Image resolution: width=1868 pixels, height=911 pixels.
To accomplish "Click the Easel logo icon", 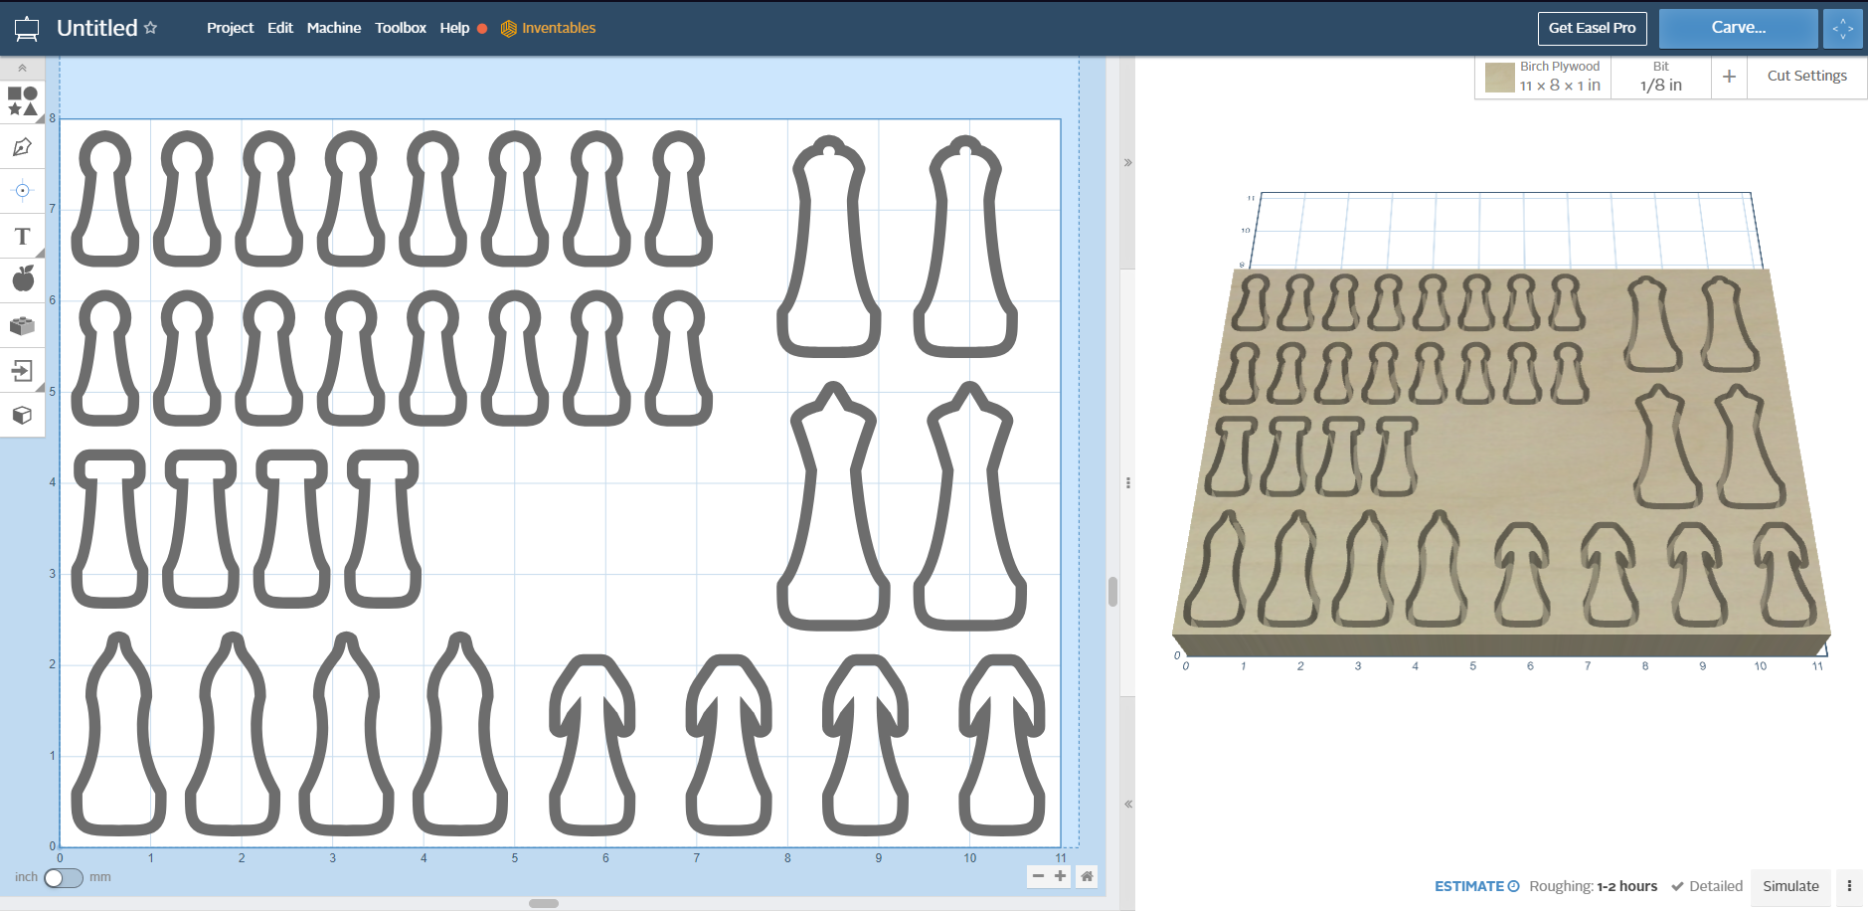I will click(x=27, y=29).
